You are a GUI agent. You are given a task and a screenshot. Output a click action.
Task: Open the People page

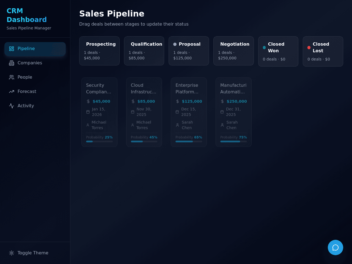(35, 77)
